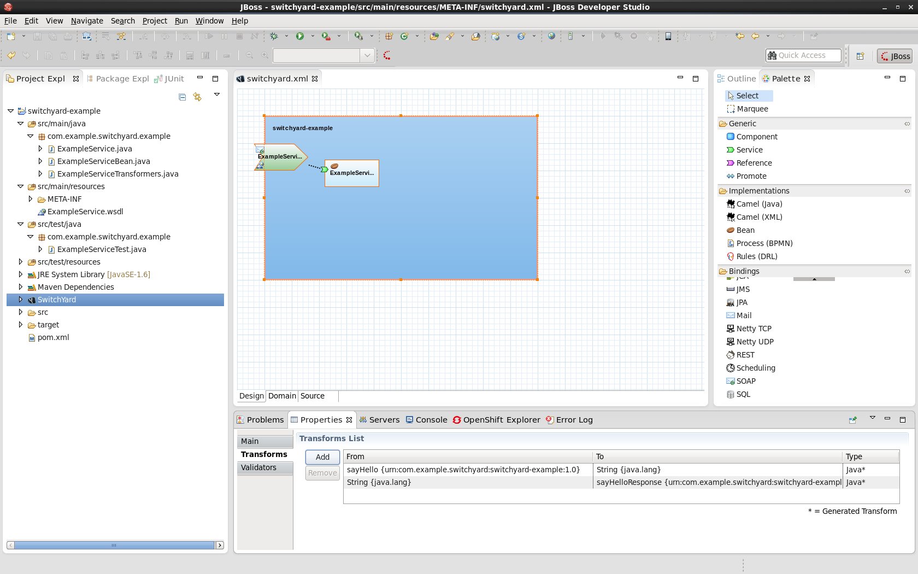
Task: Open the Project menu
Action: [155, 21]
